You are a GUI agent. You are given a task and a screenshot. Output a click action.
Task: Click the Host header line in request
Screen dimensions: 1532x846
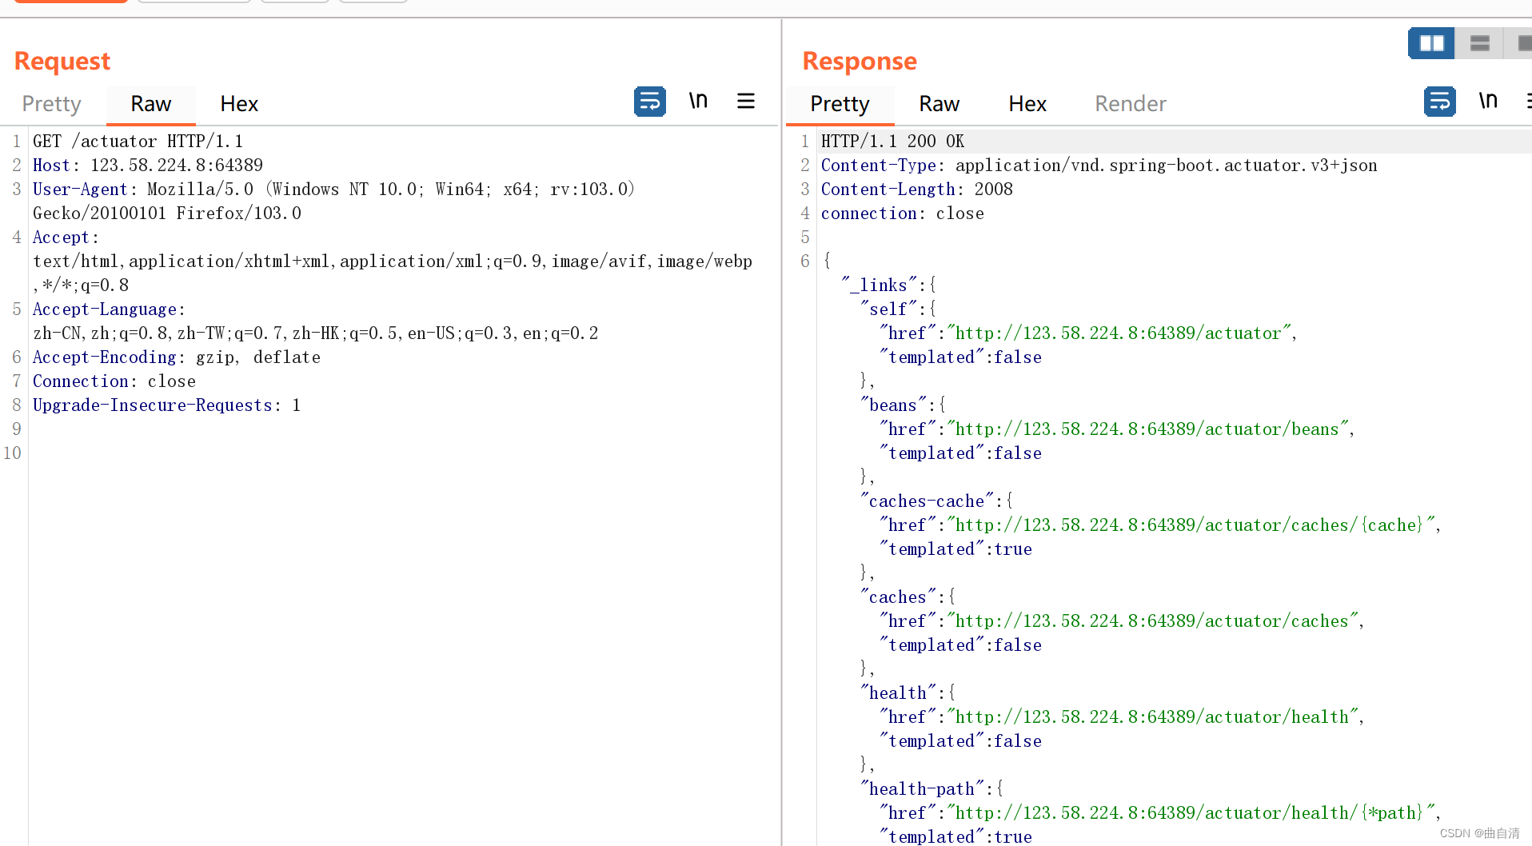[148, 166]
